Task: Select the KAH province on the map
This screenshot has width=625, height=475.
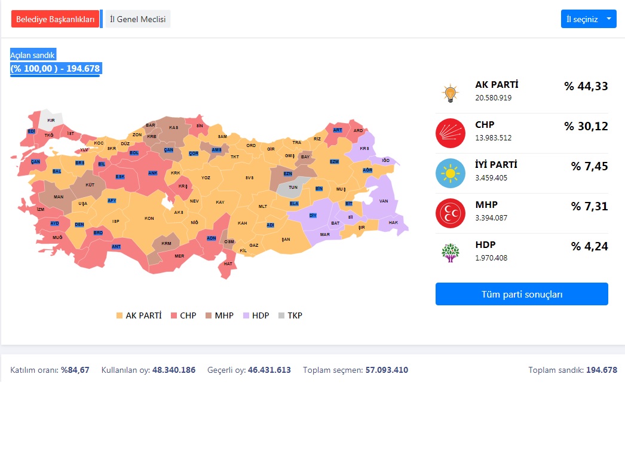Action: pos(243,223)
